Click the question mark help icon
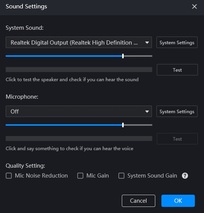Viewport: 204px width, 213px height. pos(185,176)
